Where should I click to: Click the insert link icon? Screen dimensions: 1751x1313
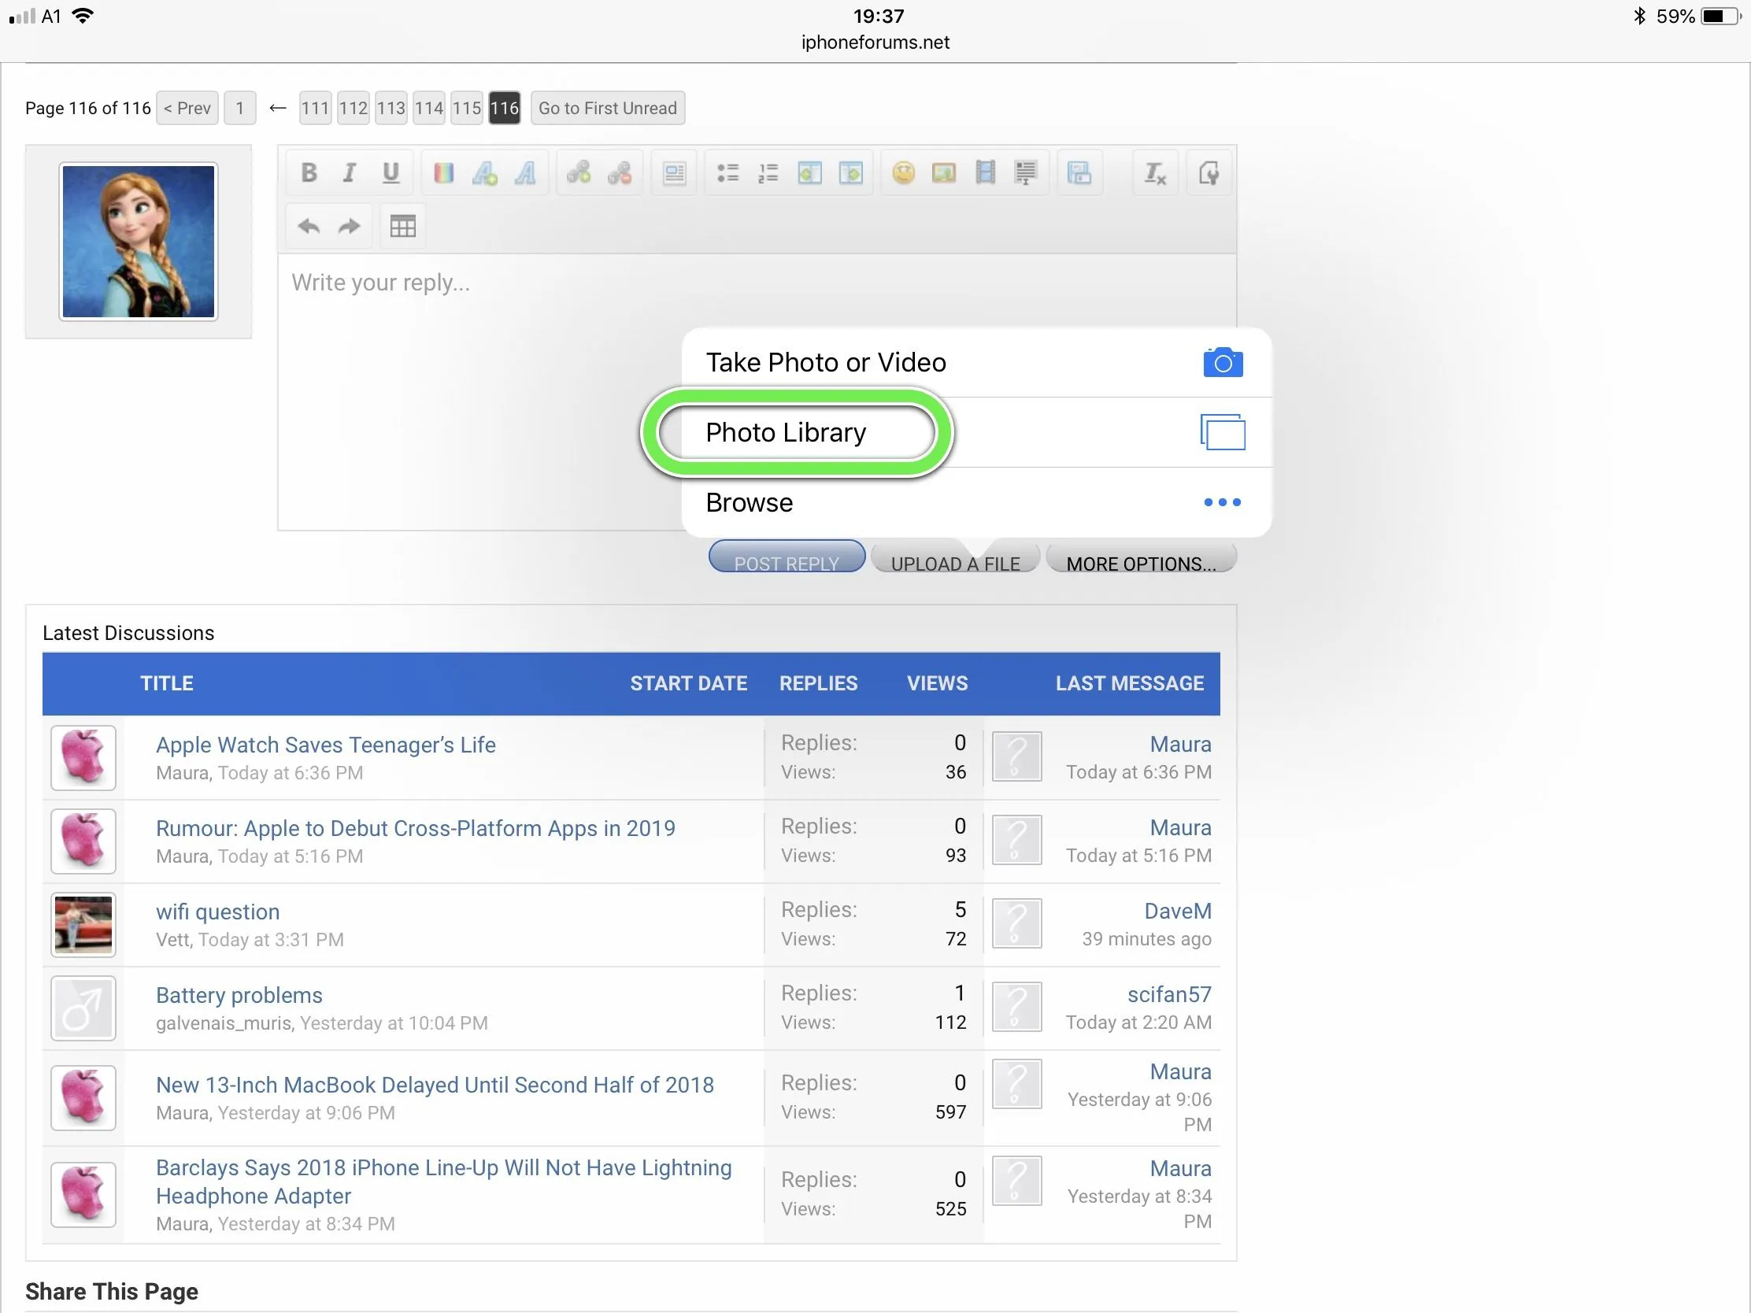pyautogui.click(x=579, y=172)
